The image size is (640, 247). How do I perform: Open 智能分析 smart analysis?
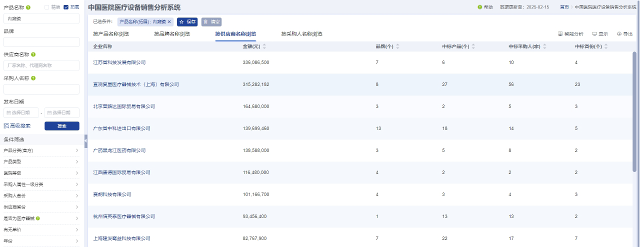click(570, 34)
